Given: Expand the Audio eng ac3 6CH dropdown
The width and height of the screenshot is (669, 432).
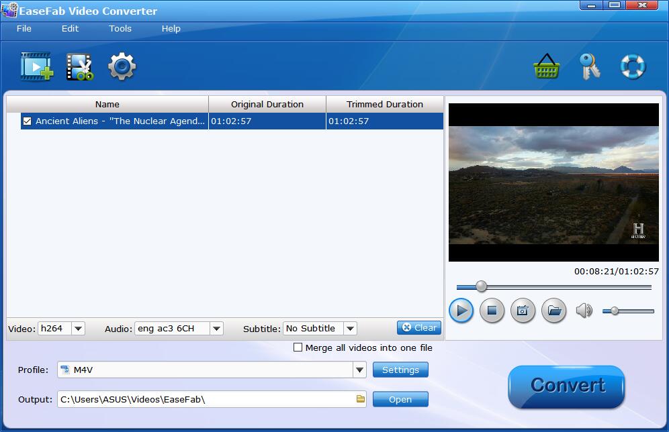Looking at the screenshot, I should click(216, 329).
